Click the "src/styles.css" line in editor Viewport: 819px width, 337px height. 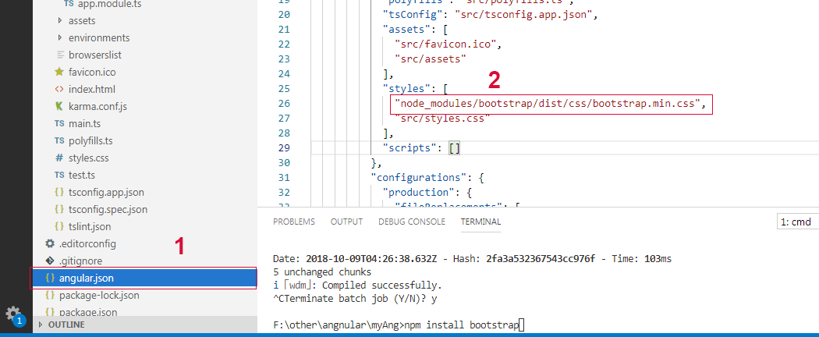443,118
